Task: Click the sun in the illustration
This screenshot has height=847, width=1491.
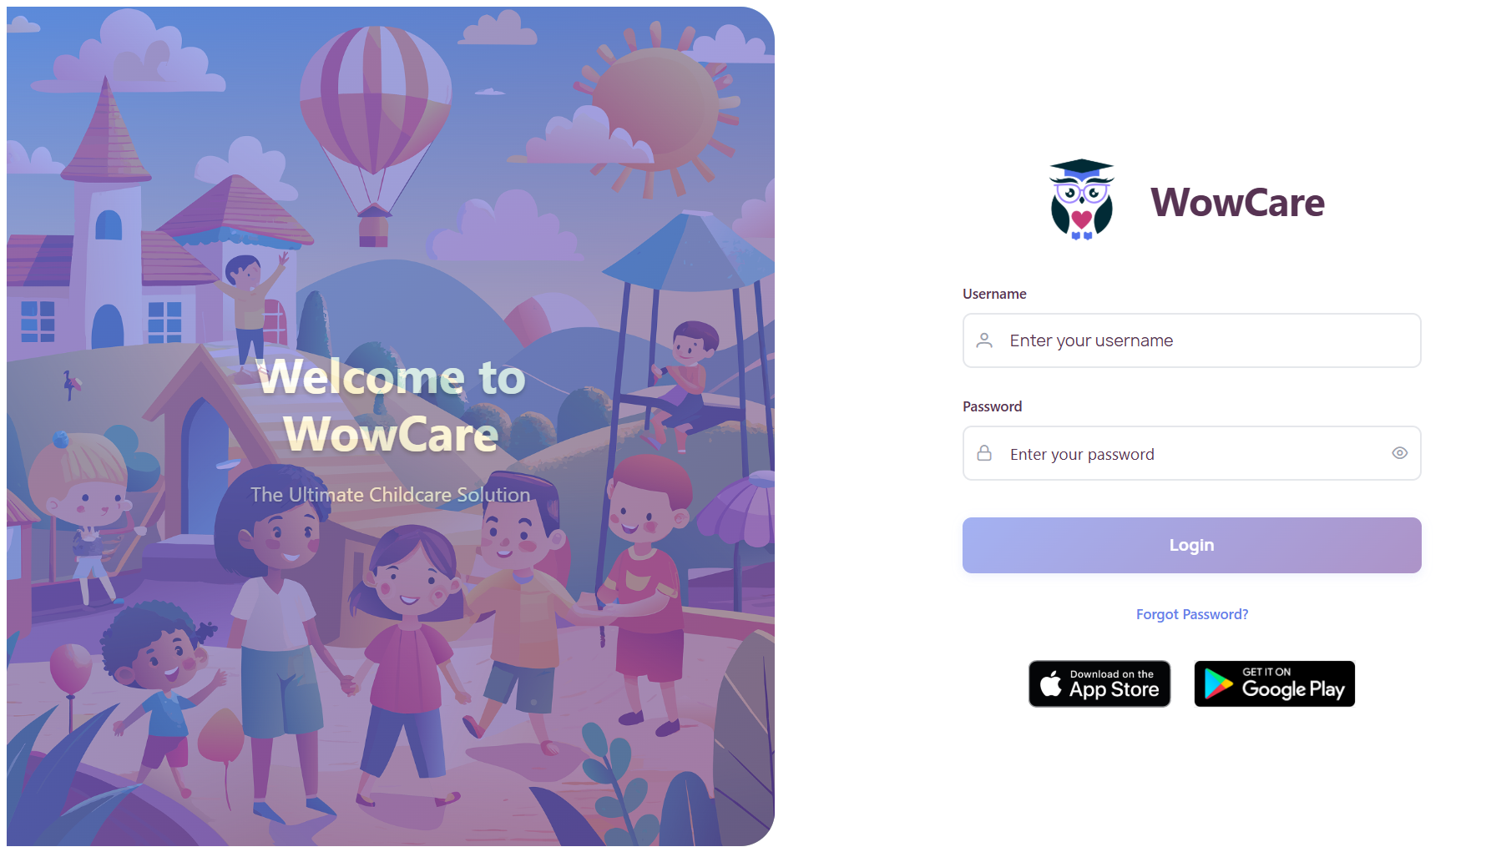Action: point(657,110)
